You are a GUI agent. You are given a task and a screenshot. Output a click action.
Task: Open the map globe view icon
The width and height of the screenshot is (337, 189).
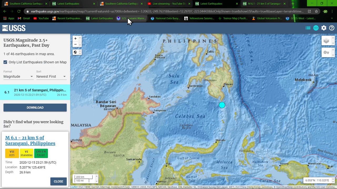(x=316, y=28)
